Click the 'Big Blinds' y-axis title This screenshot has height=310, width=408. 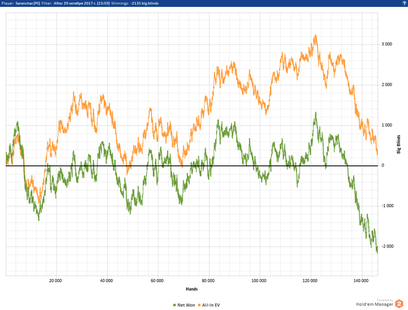399,144
